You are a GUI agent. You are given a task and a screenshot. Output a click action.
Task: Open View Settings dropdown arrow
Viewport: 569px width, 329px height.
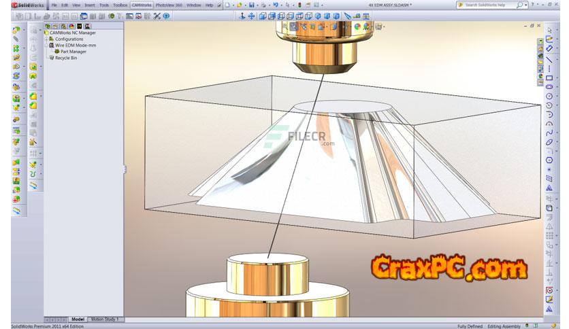click(384, 27)
